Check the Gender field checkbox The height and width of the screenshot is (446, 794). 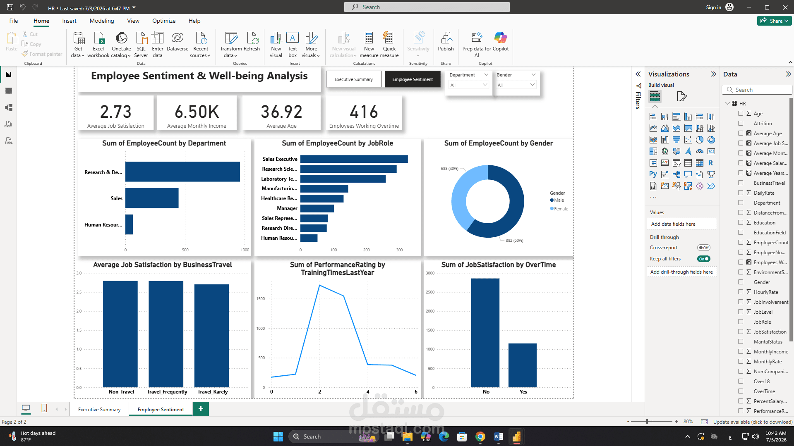[x=741, y=282]
